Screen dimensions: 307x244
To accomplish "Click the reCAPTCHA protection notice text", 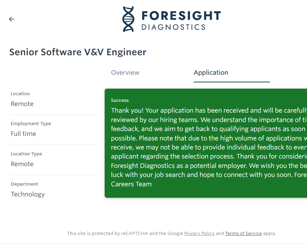I will click(x=125, y=234).
